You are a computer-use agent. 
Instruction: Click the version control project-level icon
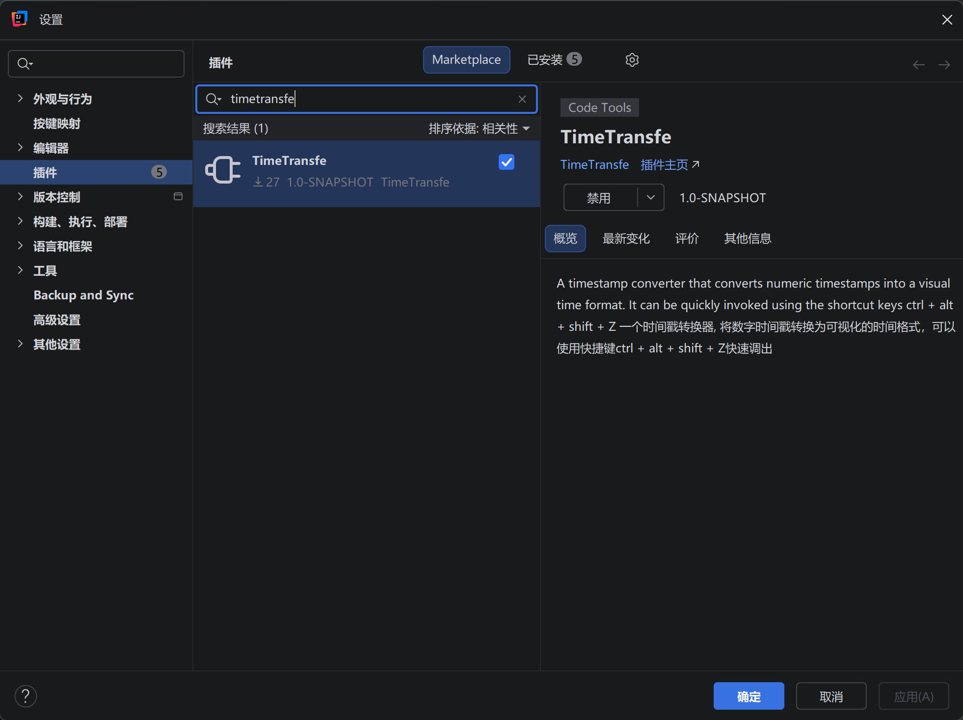(178, 197)
